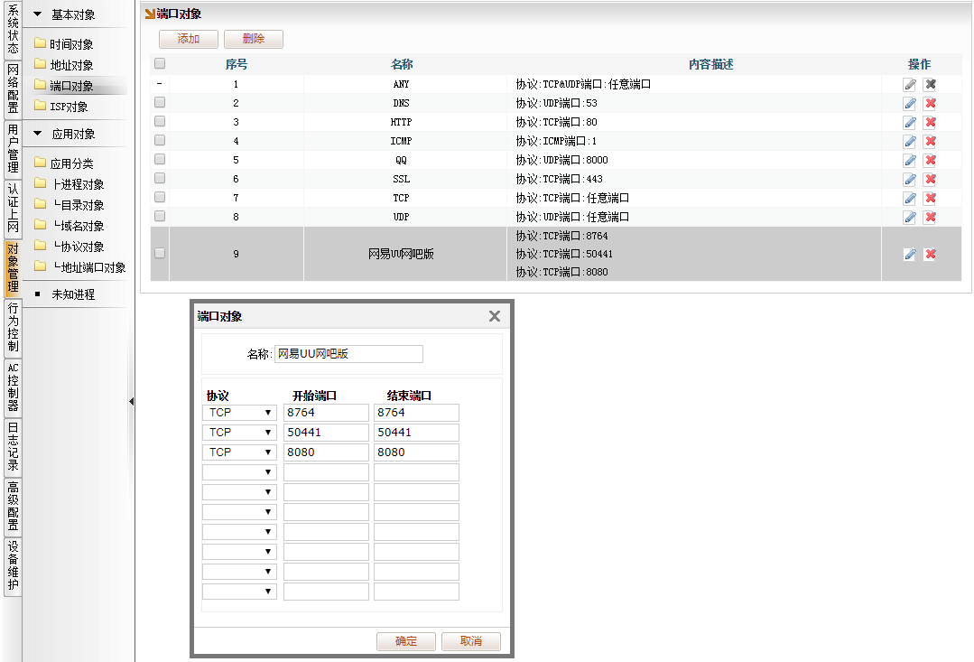This screenshot has width=974, height=662.
Task: Click the 添加 button
Action: point(188,39)
